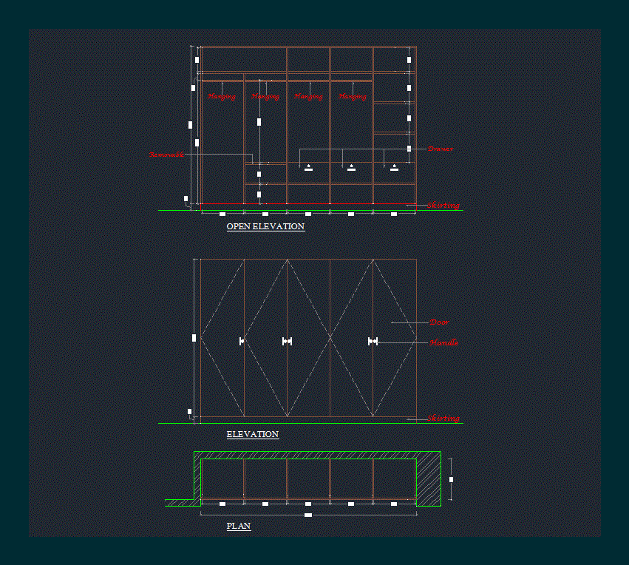Click the PLAN title label
Viewport: 629px width, 565px height.
pyautogui.click(x=239, y=527)
